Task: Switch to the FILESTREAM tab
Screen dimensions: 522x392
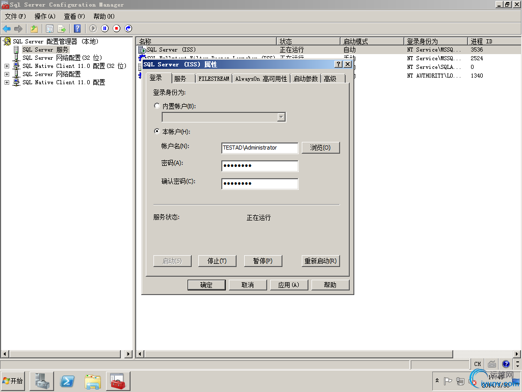Action: [x=213, y=78]
